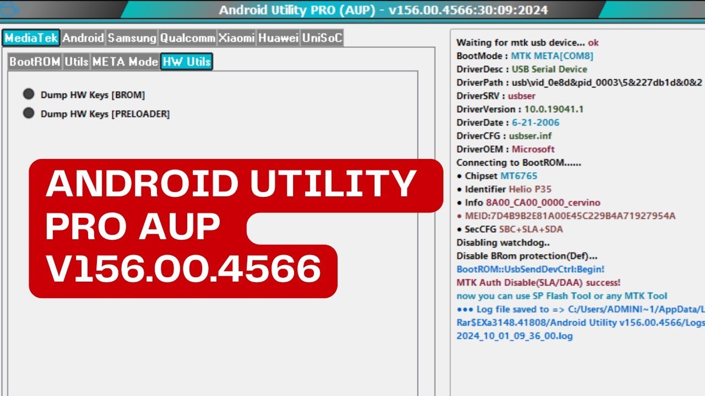Click 'now you can use SP Flash Tool' line

562,296
